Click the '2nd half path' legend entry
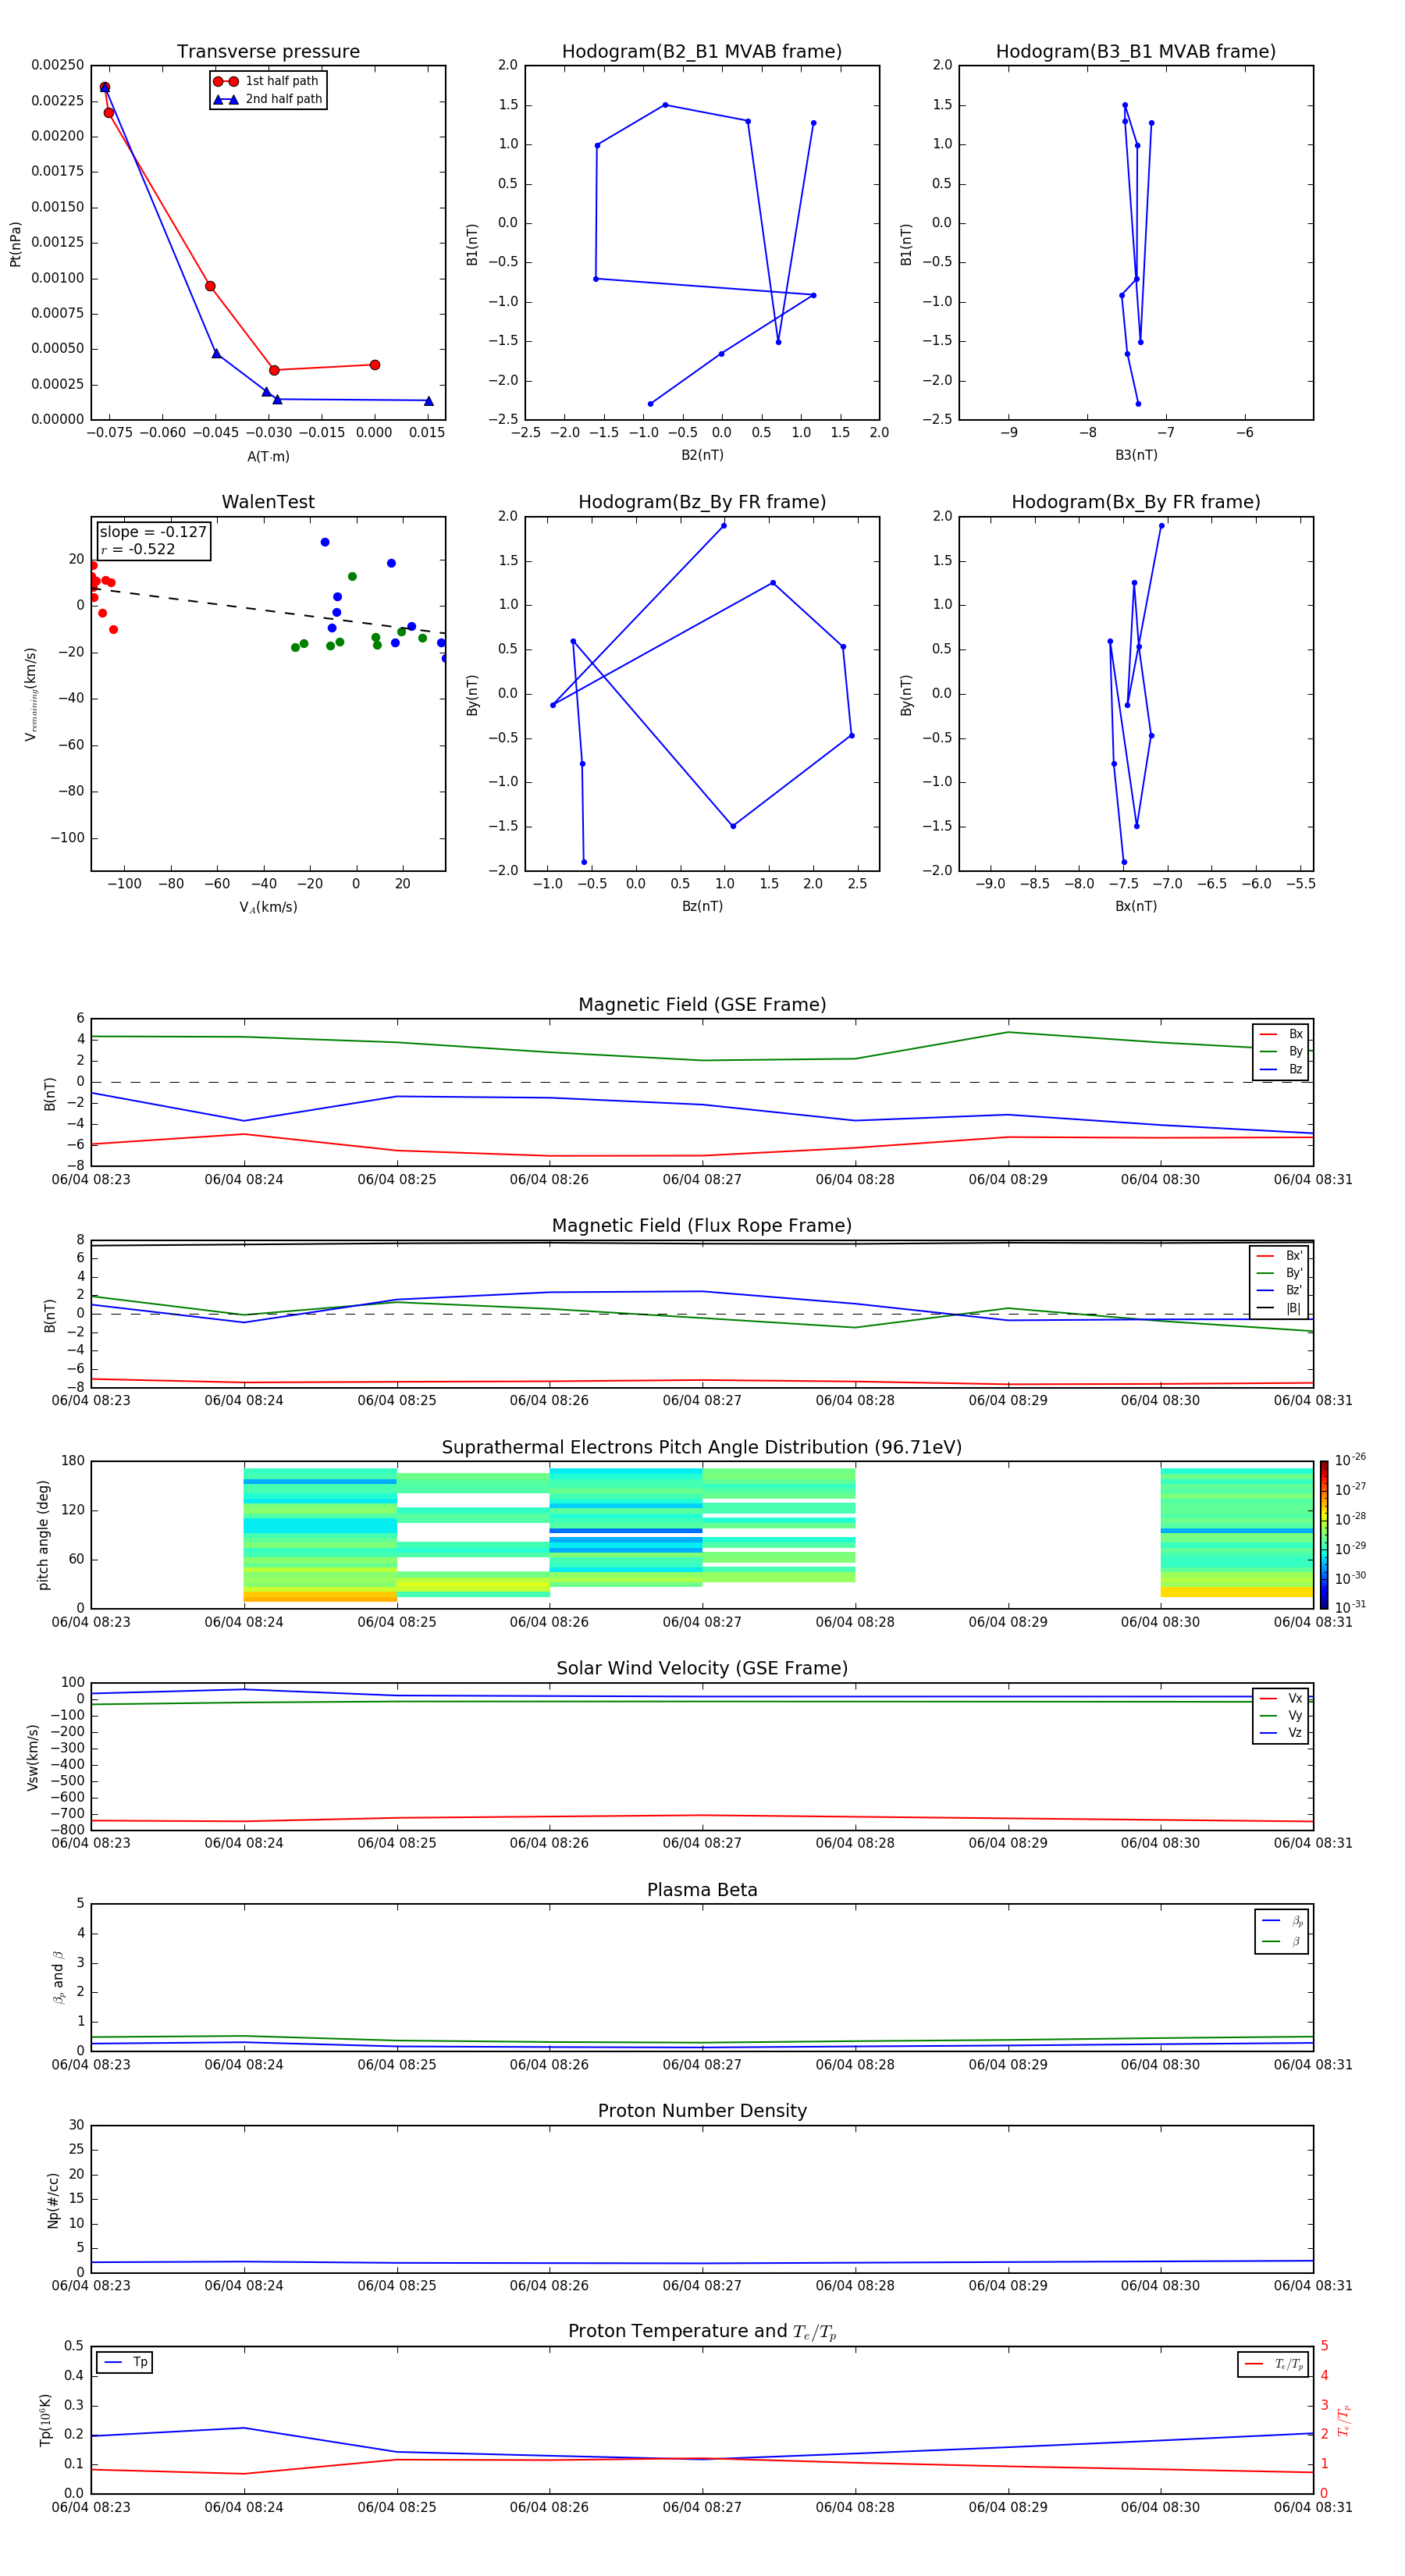Image resolution: width=1405 pixels, height=2576 pixels. click(x=267, y=99)
